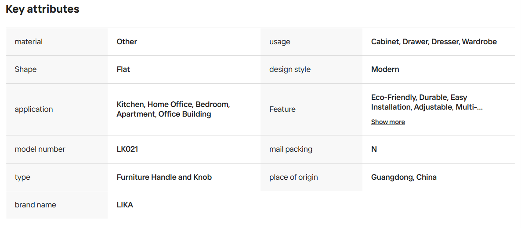Click the material value Other
This screenshot has height=228, width=521.
tap(127, 42)
